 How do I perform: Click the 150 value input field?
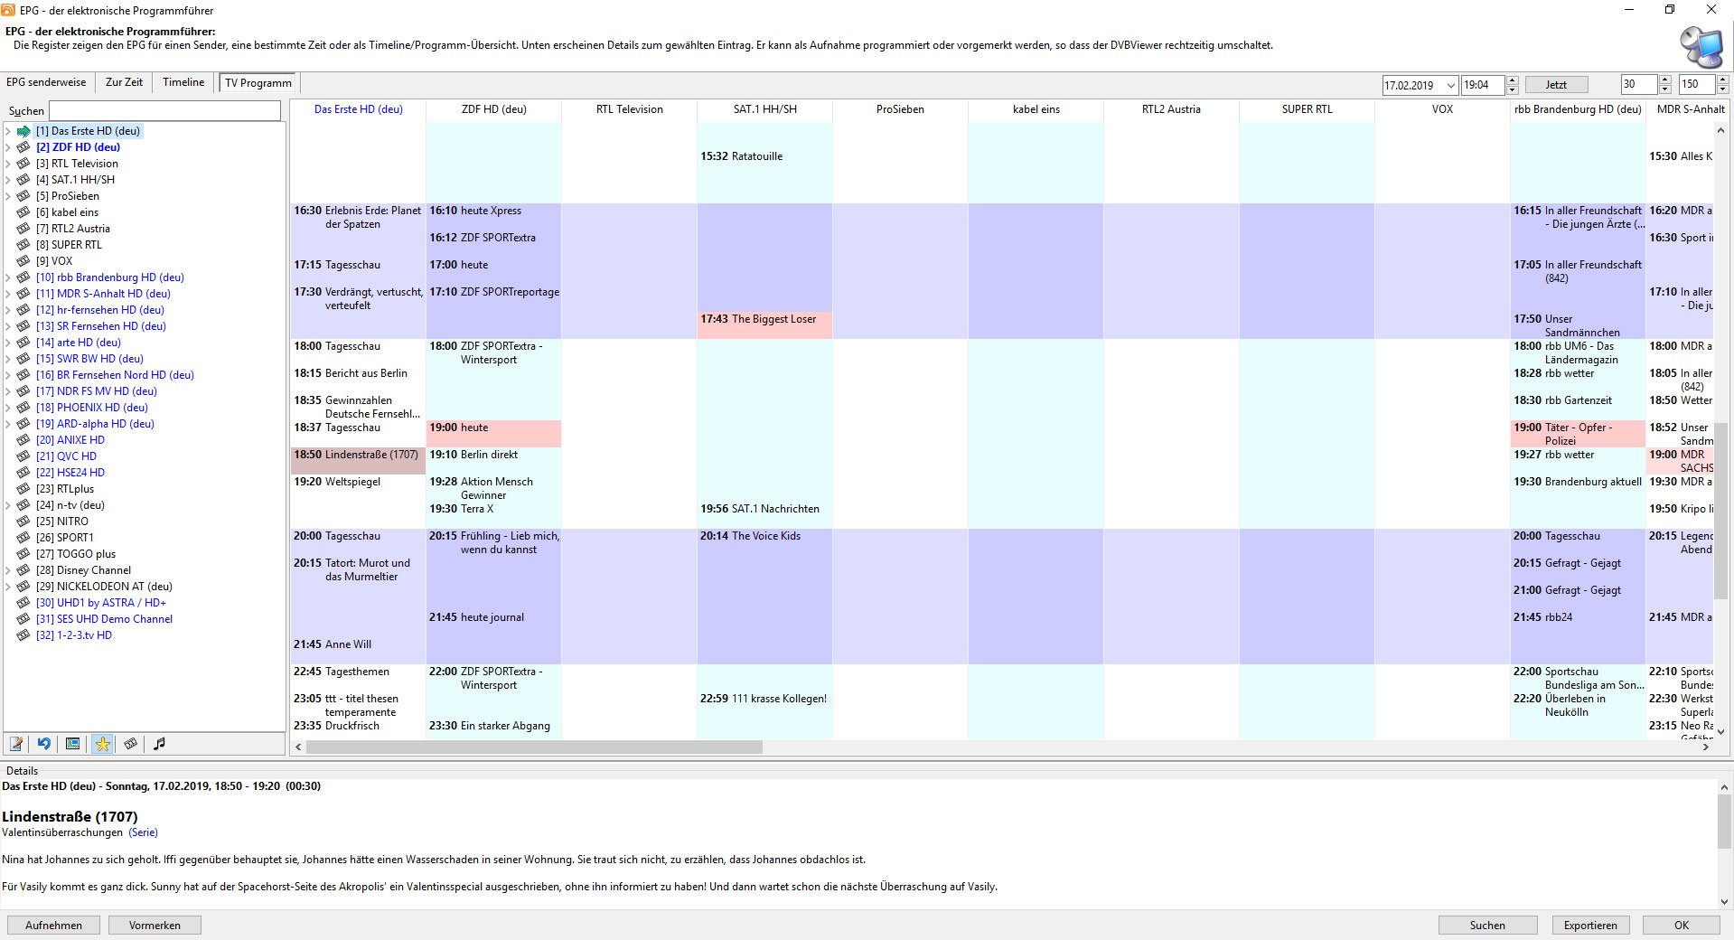(1696, 85)
